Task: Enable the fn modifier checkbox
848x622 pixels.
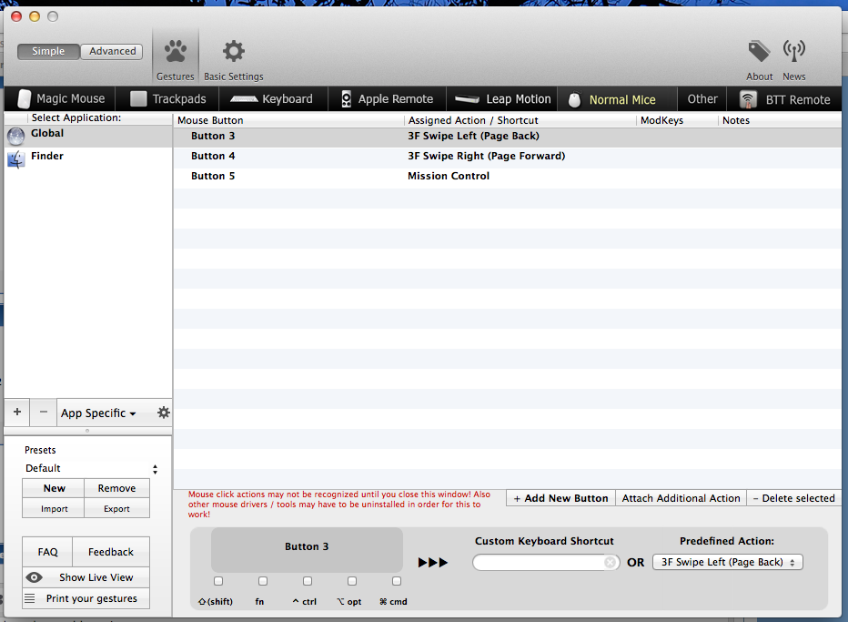Action: pyautogui.click(x=263, y=581)
